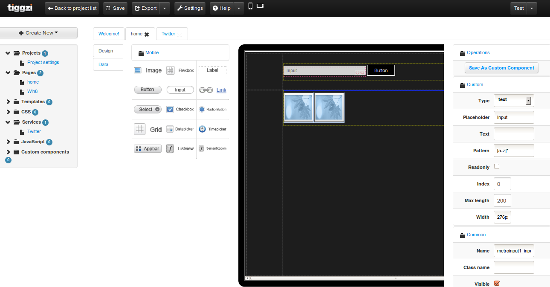Screen dimensions: 550x287
Task: Uncheck the Visible checkbox
Action: [496, 283]
